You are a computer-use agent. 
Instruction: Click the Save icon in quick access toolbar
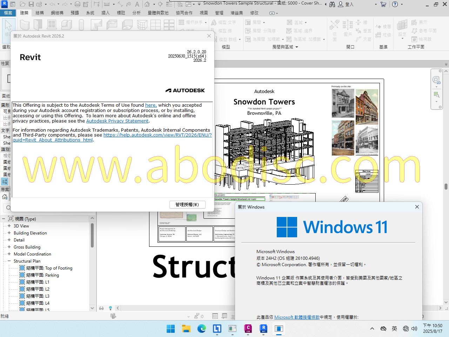point(31,4)
